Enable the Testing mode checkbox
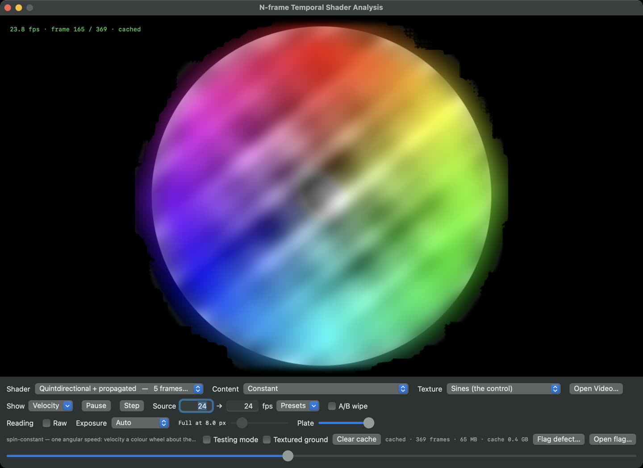The width and height of the screenshot is (643, 468). coord(207,439)
